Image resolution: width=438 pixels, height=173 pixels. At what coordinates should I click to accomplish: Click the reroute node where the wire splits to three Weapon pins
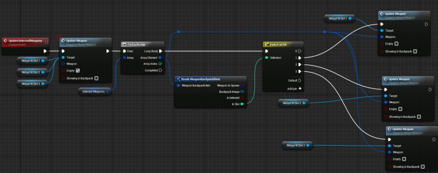(324, 32)
